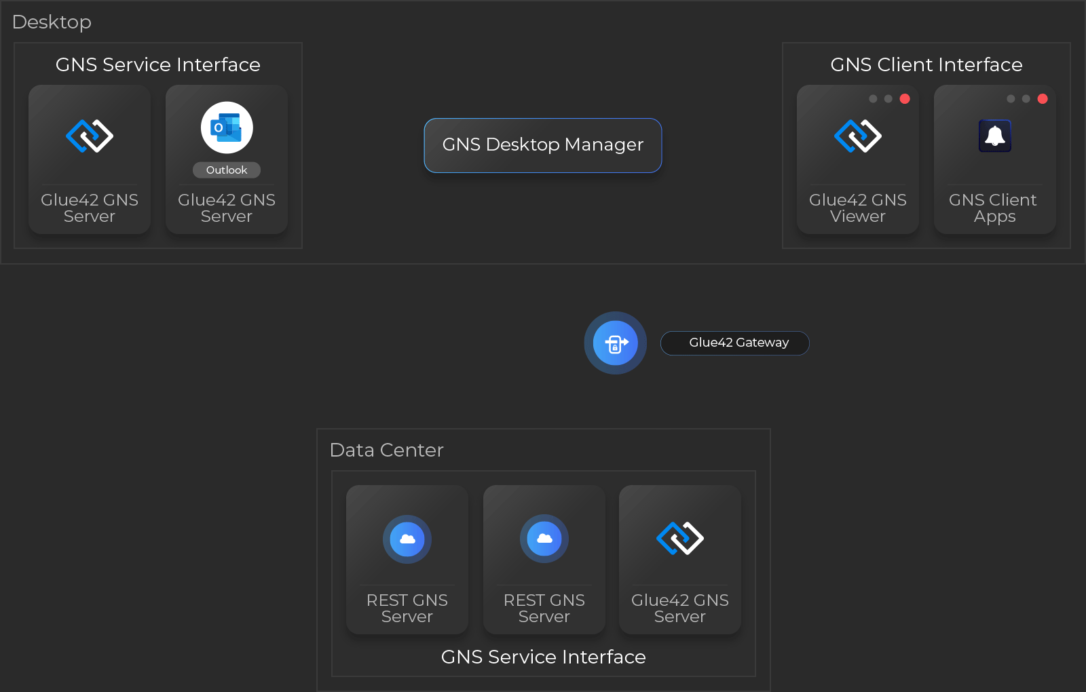Click the 'GNS Service Interface' label in Data Center

pyautogui.click(x=544, y=657)
